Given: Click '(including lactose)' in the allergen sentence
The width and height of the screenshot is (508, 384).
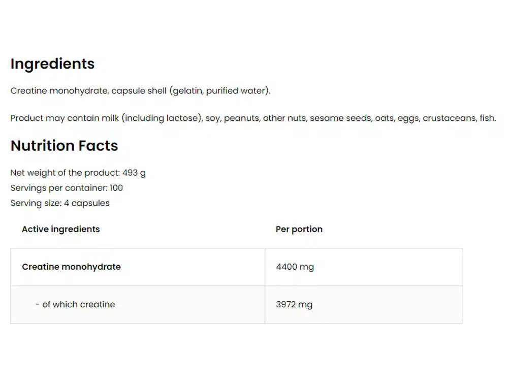Looking at the screenshot, I should click(163, 118).
